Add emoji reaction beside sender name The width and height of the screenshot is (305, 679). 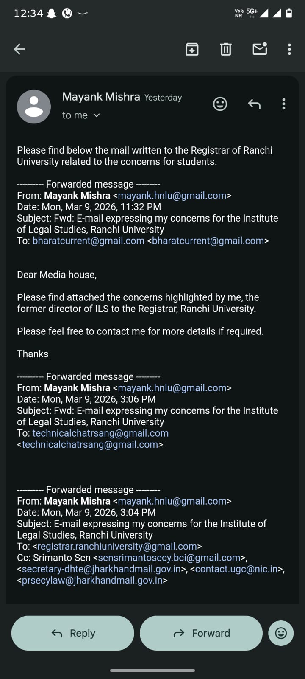coord(220,104)
